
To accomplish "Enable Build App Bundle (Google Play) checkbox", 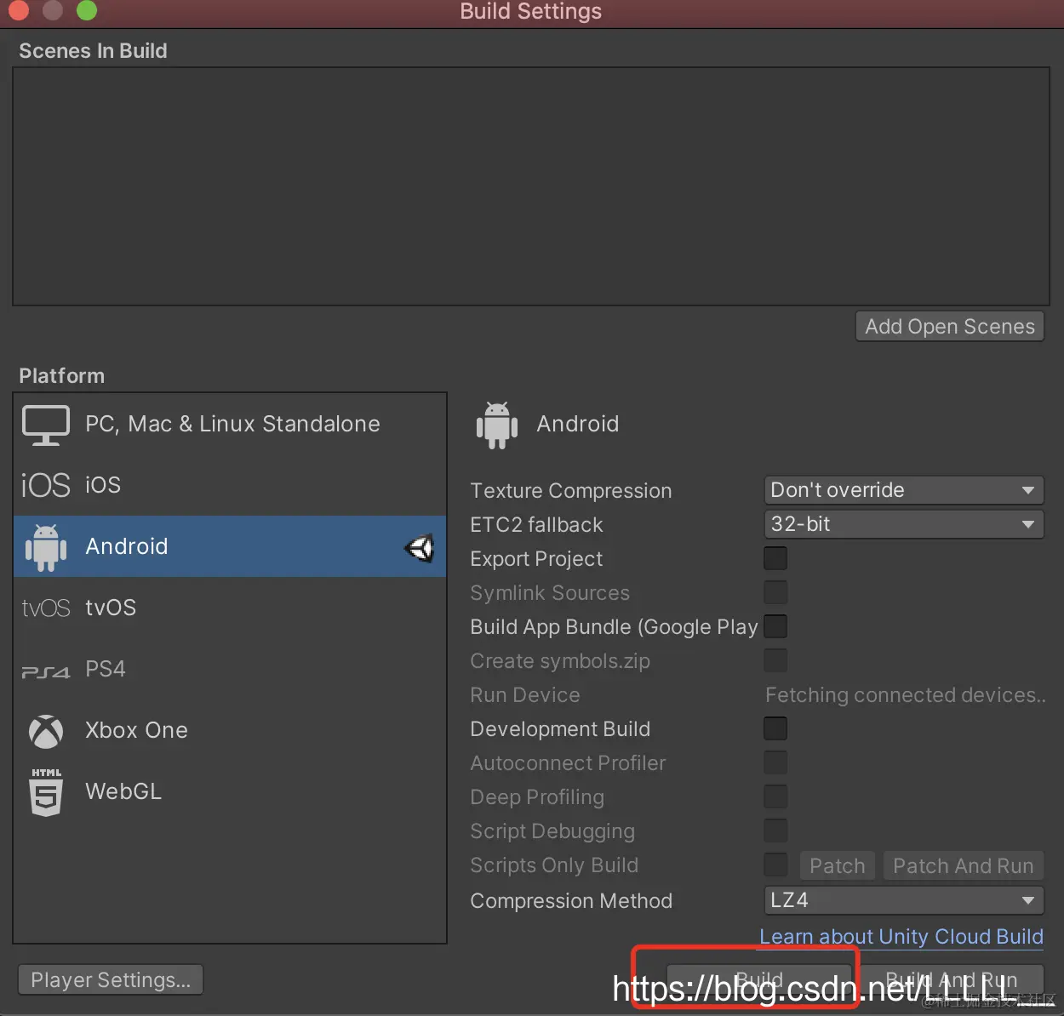I will (x=775, y=626).
